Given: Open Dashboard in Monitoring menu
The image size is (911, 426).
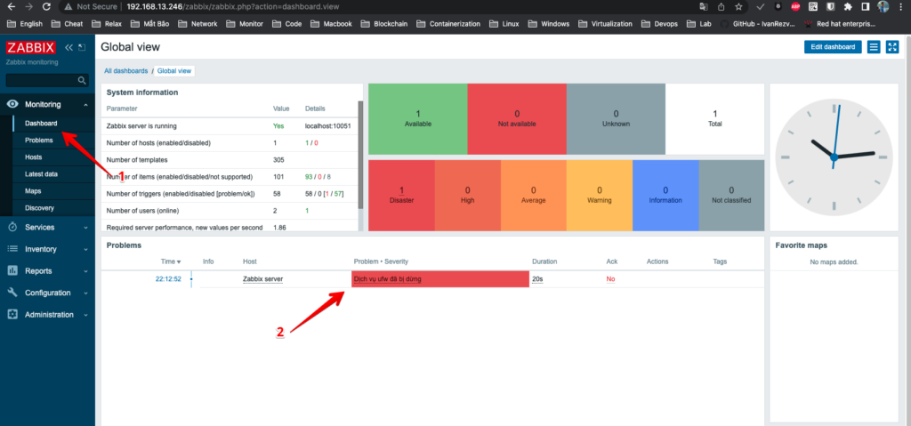Looking at the screenshot, I should coord(41,124).
